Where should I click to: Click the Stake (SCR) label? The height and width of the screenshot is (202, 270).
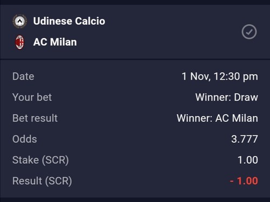tap(40, 160)
